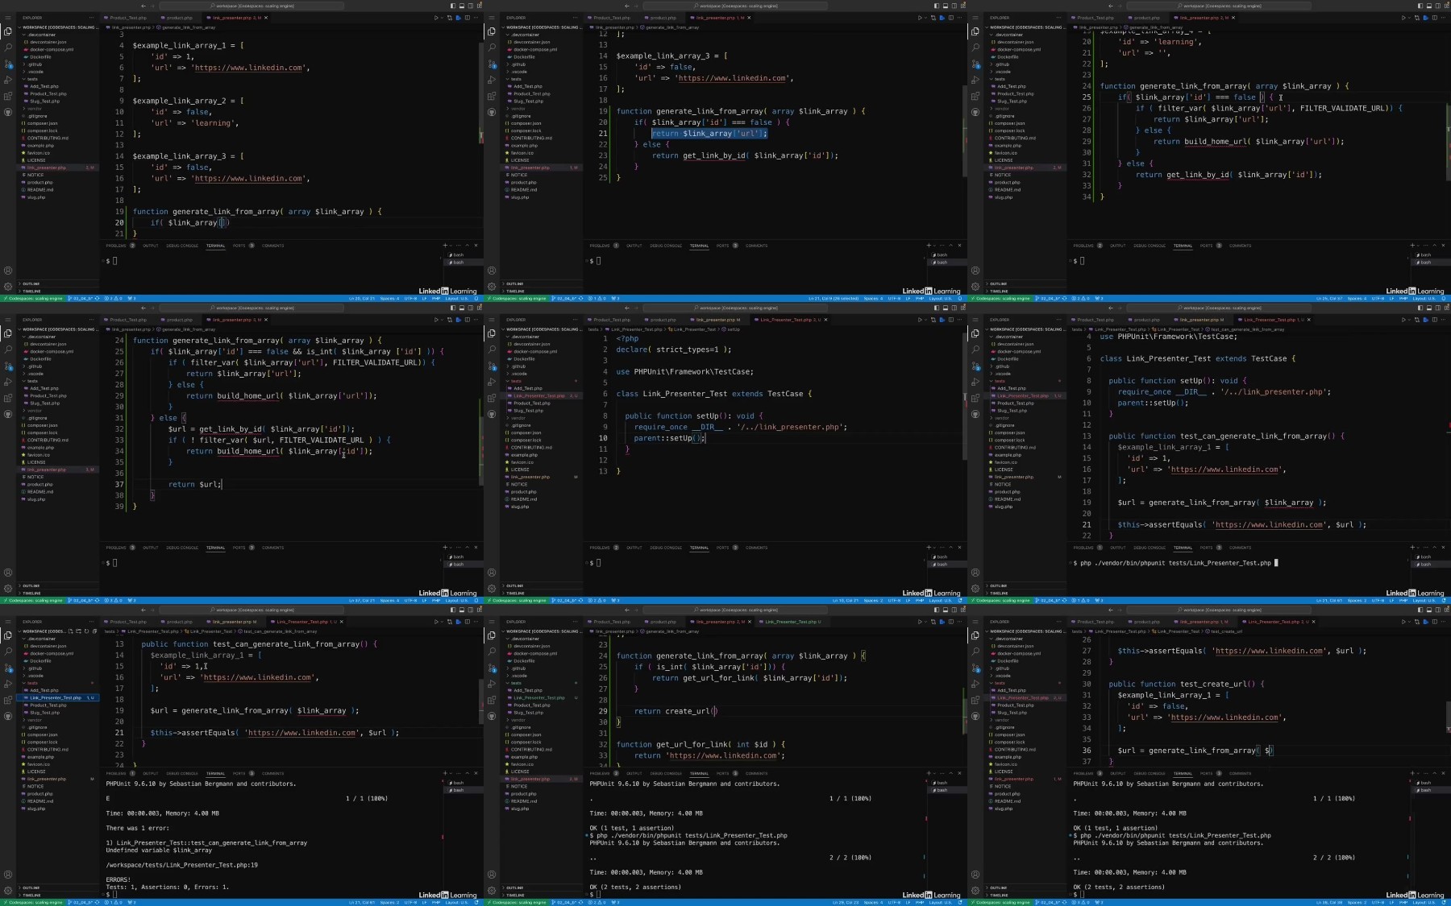Image resolution: width=1451 pixels, height=906 pixels.
Task: Open Explorer ellipsis menu in unexecuted phpunit command window
Action: (x=1058, y=320)
